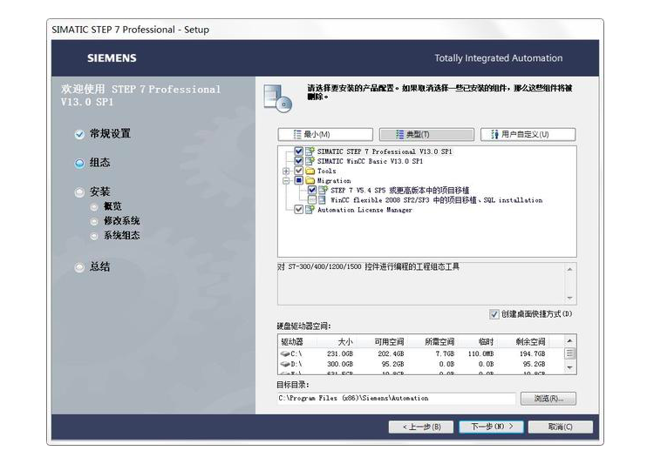Click the STEP 7 V5.4 SP5 migration component icon
This screenshot has height=464, width=647.
pos(323,190)
